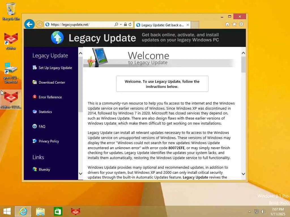Image resolution: width=290 pixels, height=217 pixels.
Task: Open the Privacy Policy link
Action: (x=49, y=141)
